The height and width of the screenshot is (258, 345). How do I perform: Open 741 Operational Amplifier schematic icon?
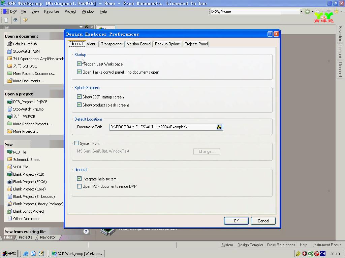[9, 58]
